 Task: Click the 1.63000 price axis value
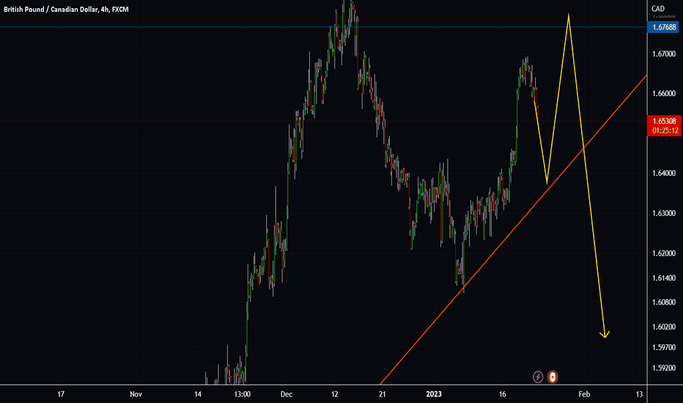click(664, 213)
